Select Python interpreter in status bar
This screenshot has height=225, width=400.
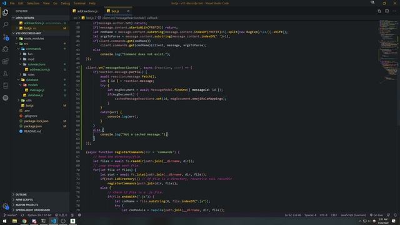39,215
